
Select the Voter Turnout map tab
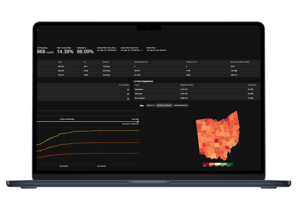[x=164, y=105]
